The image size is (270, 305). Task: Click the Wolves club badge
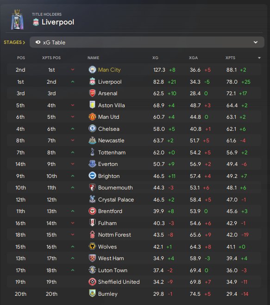tap(92, 246)
